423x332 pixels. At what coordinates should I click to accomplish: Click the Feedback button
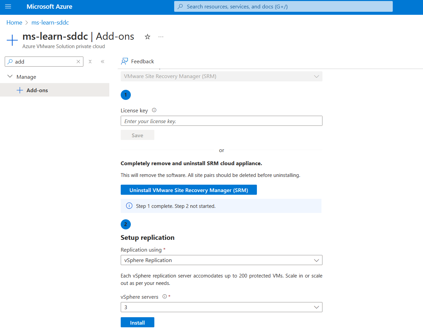pyautogui.click(x=138, y=61)
